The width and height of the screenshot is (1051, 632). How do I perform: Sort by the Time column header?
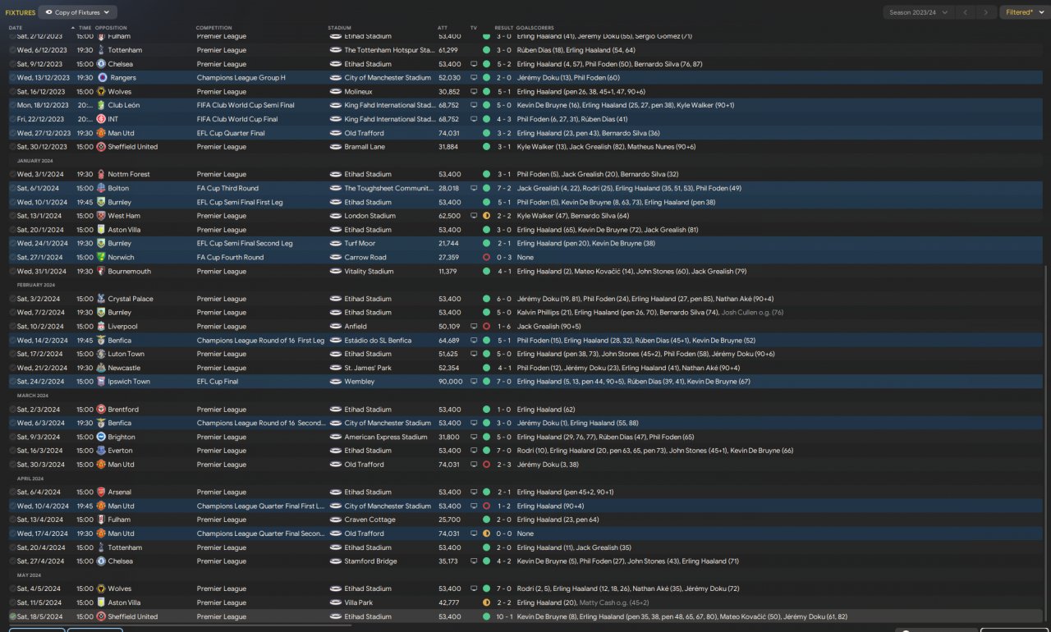(85, 28)
